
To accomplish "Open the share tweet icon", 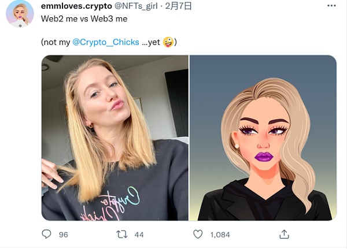I will point(284,234).
